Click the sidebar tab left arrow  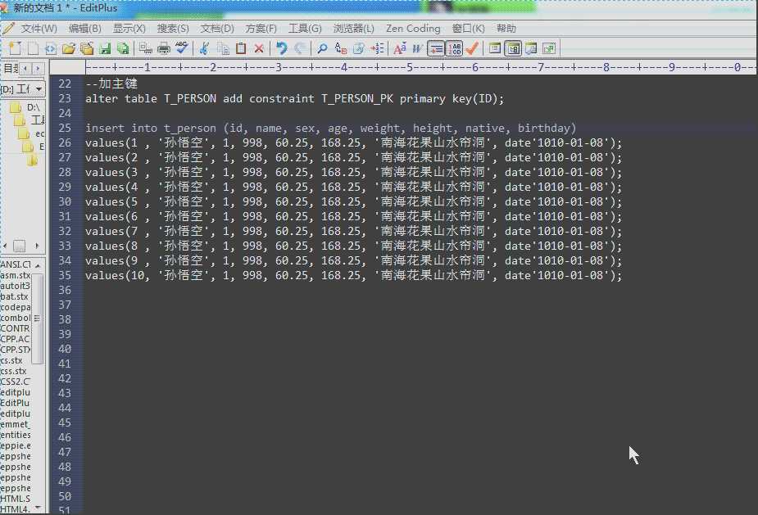[x=25, y=69]
